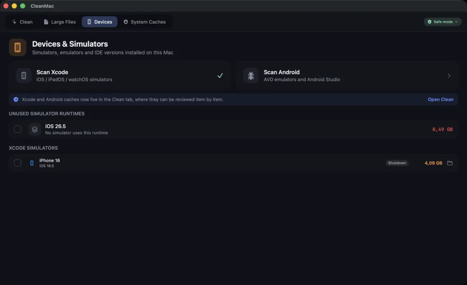Open the Safe mode dropdown
The height and width of the screenshot is (285, 467).
pos(443,22)
